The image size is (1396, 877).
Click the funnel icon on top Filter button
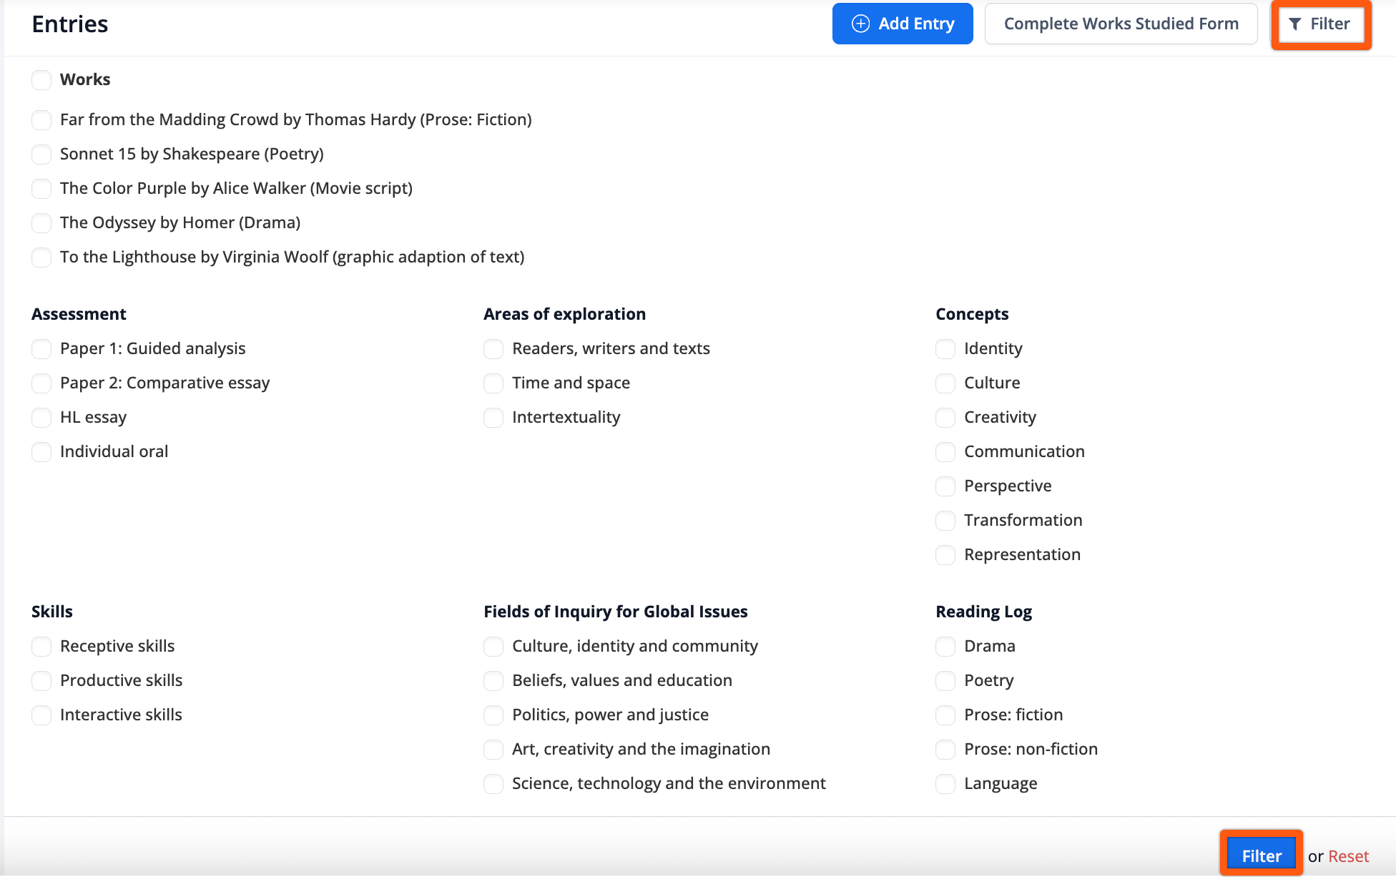point(1294,24)
